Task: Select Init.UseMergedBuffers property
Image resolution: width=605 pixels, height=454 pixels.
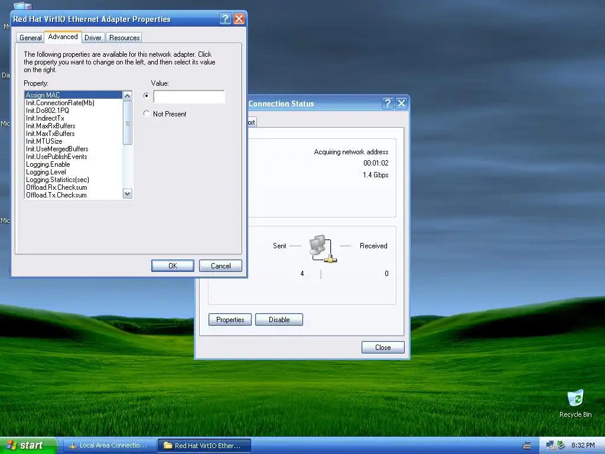Action: [73, 149]
